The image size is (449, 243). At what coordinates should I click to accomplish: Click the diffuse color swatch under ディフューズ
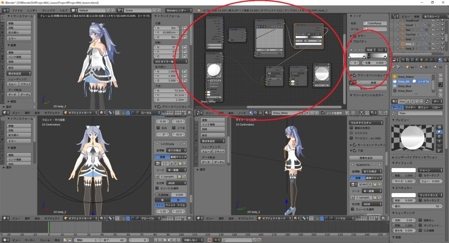tap(403, 170)
